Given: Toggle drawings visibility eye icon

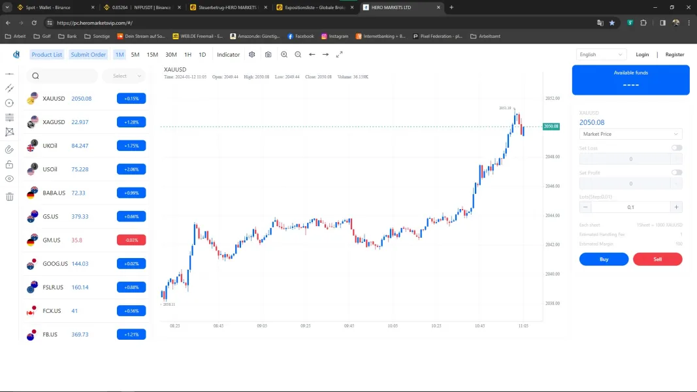Looking at the screenshot, I should click(9, 179).
